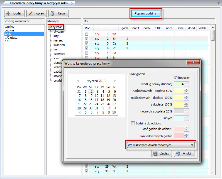Save the entry with Zapisz

(x=162, y=153)
